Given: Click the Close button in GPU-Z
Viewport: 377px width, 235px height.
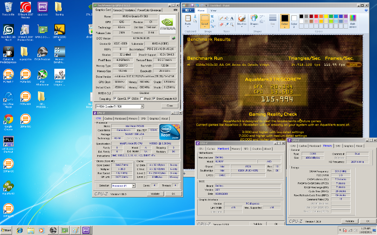Looking at the screenshot, I should point(170,106).
